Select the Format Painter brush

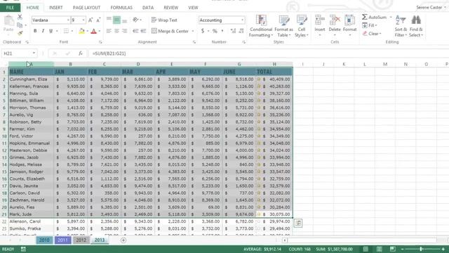click(x=20, y=33)
